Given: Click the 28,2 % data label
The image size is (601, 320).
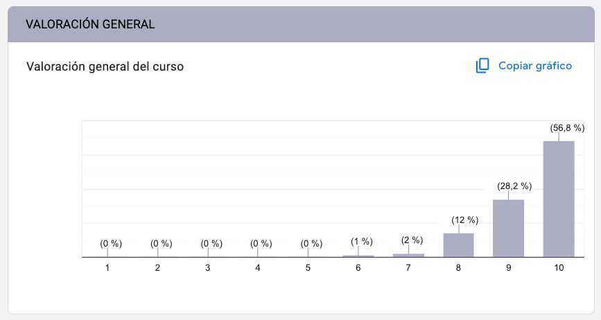Looking at the screenshot, I should point(514,186).
